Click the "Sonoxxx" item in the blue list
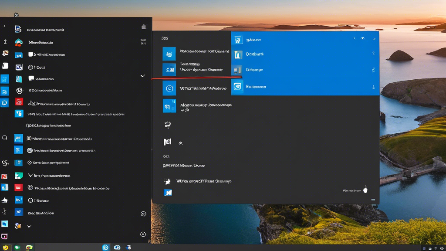Image resolution: width=446 pixels, height=251 pixels. [256, 87]
